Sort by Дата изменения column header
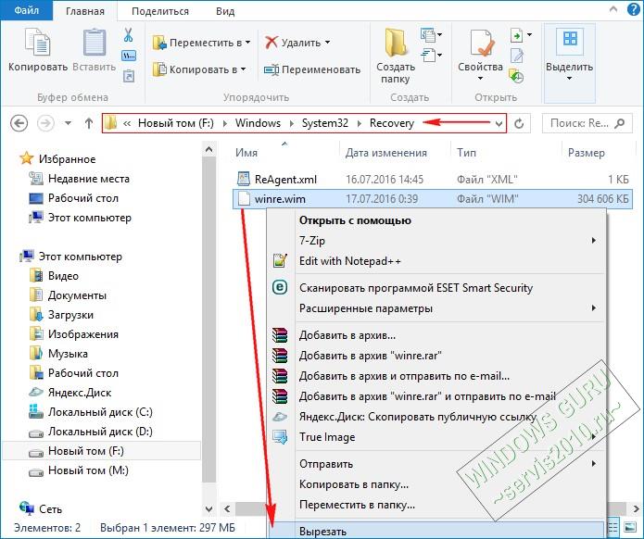This screenshot has height=539, width=644. click(x=386, y=153)
